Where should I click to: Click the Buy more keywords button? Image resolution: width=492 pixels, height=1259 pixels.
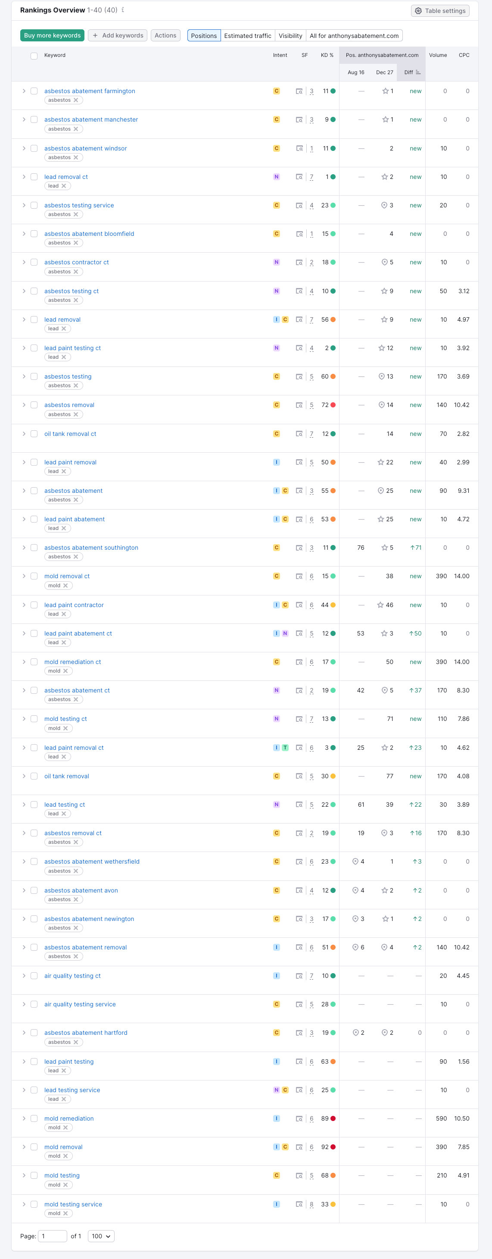point(52,36)
